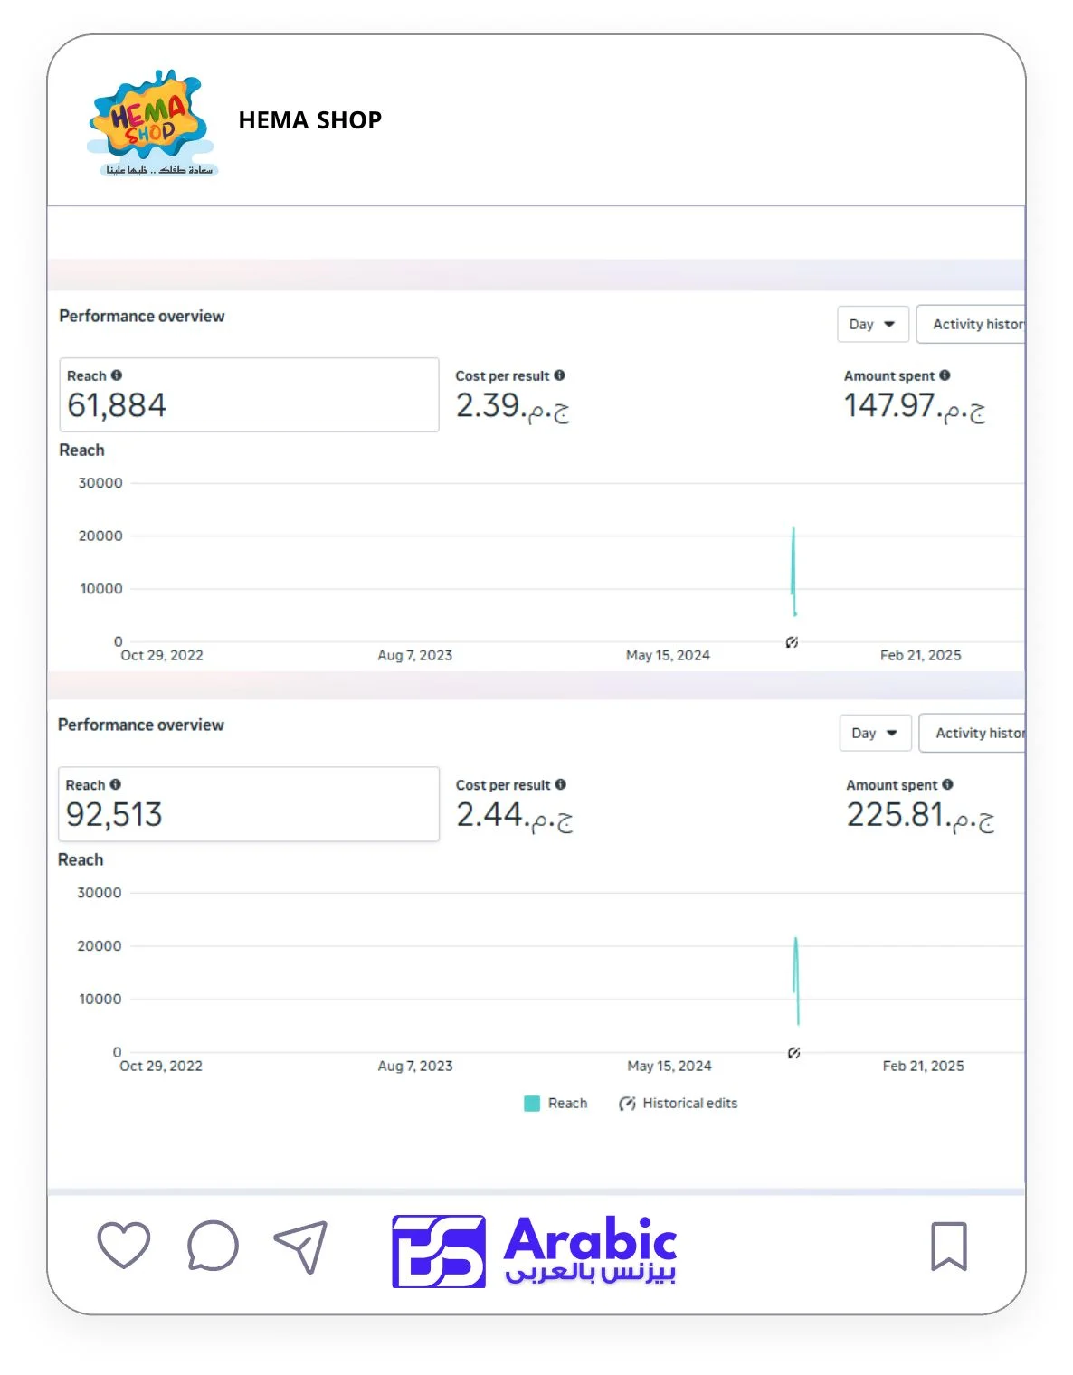This screenshot has height=1375, width=1073.
Task: Click info icon beside top Amount spent
Action: click(945, 375)
